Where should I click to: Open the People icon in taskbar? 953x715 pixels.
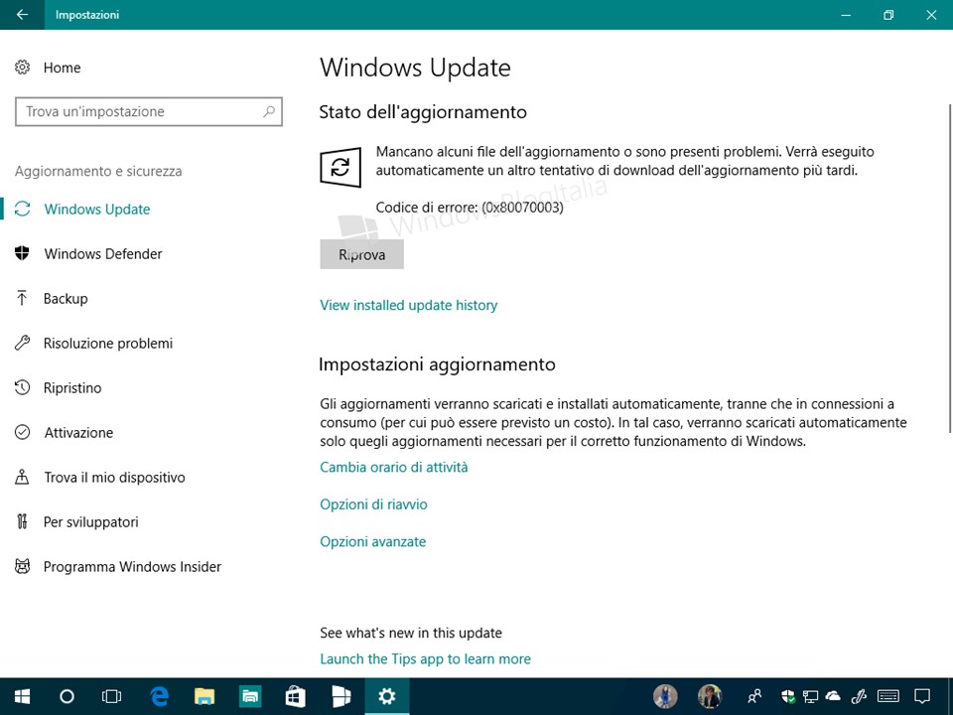(754, 696)
